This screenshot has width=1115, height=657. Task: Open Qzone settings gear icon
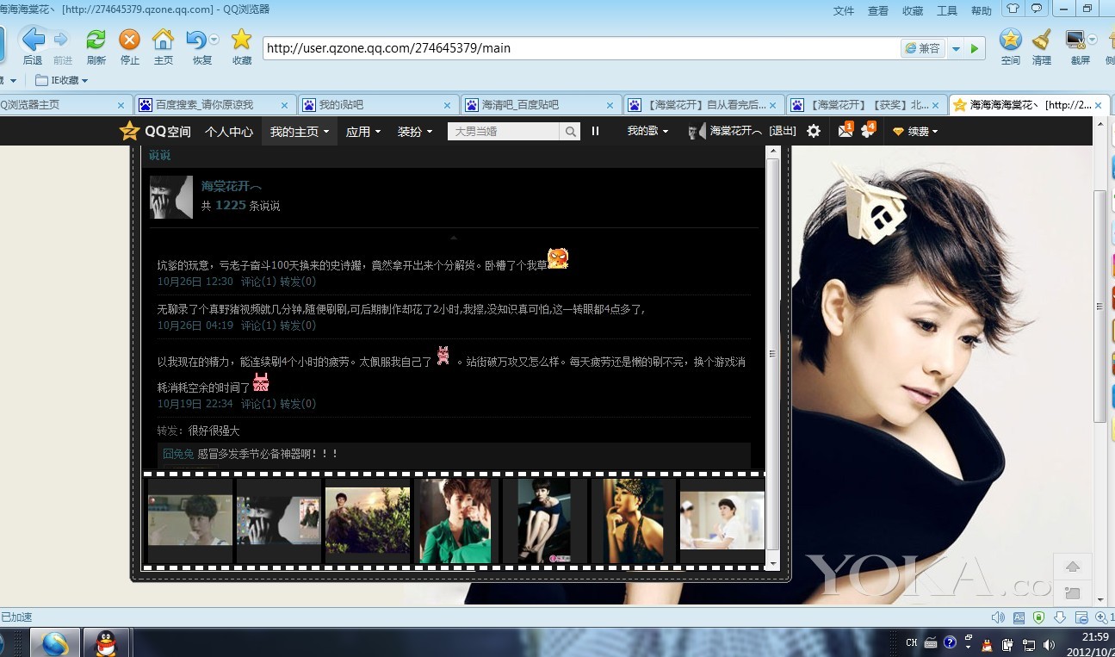814,131
